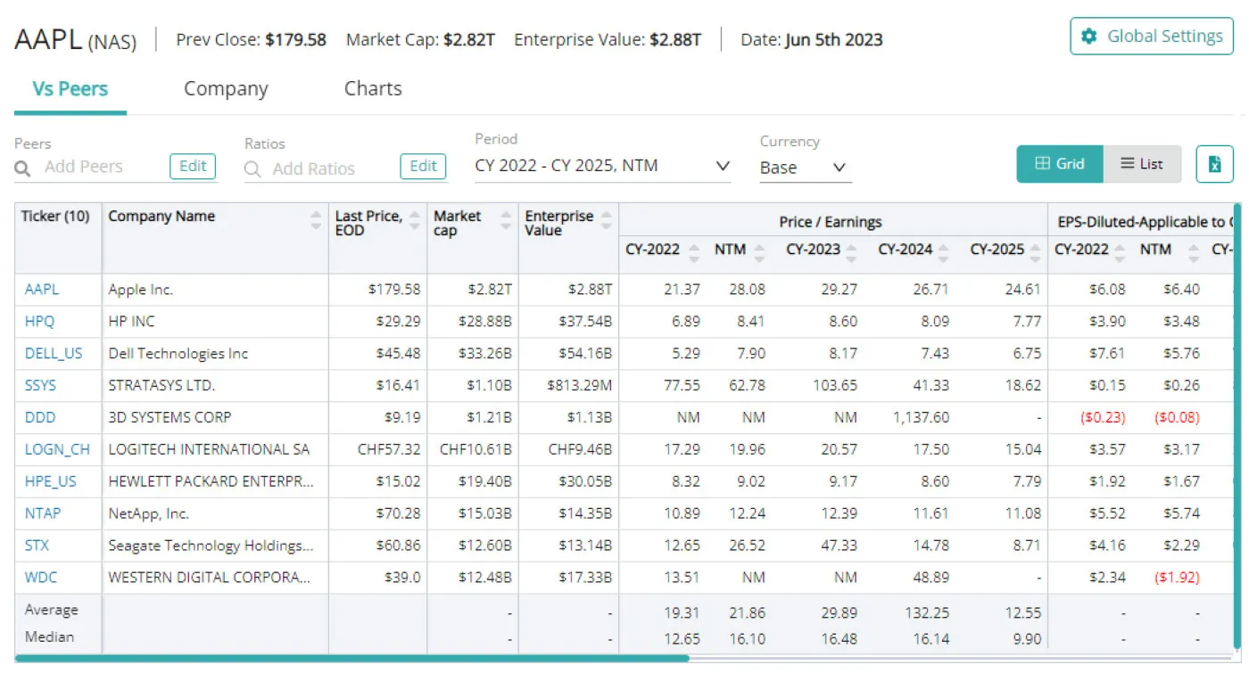This screenshot has height=673, width=1249.
Task: Open Global Settings gear button
Action: pyautogui.click(x=1152, y=37)
